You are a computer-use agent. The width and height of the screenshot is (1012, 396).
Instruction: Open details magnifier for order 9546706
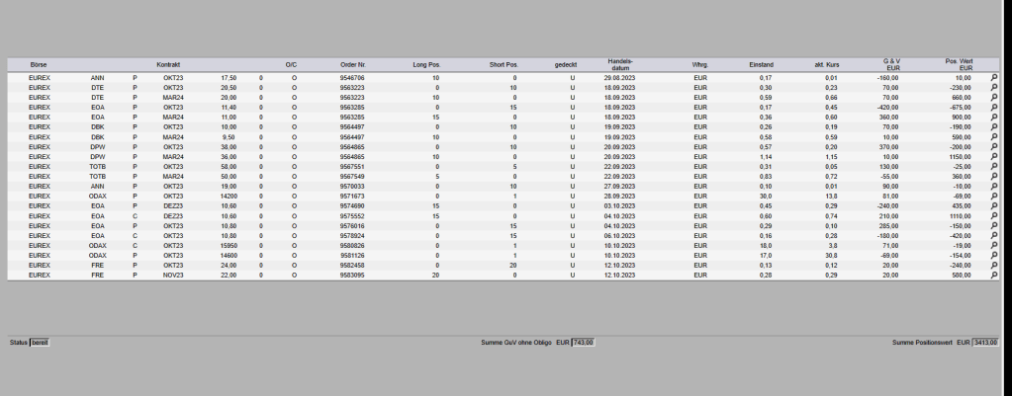(993, 77)
